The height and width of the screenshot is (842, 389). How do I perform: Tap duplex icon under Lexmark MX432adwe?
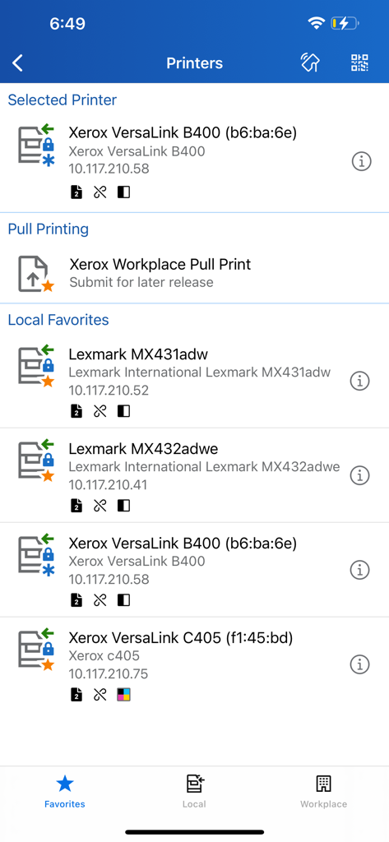pos(76,506)
